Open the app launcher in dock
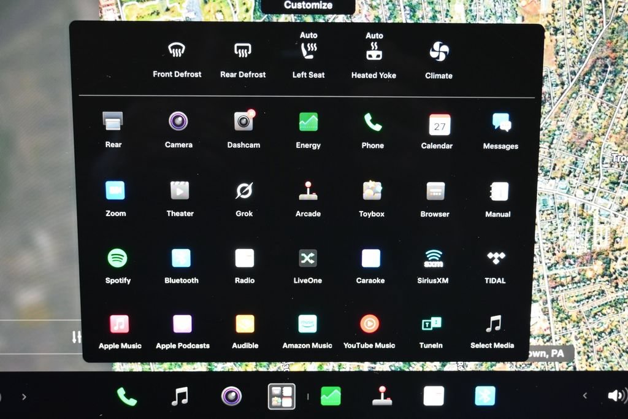This screenshot has width=628, height=419. point(281,396)
